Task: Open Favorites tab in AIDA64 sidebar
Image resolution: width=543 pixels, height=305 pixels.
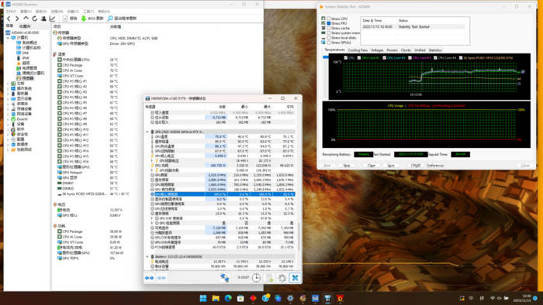Action: [x=25, y=26]
